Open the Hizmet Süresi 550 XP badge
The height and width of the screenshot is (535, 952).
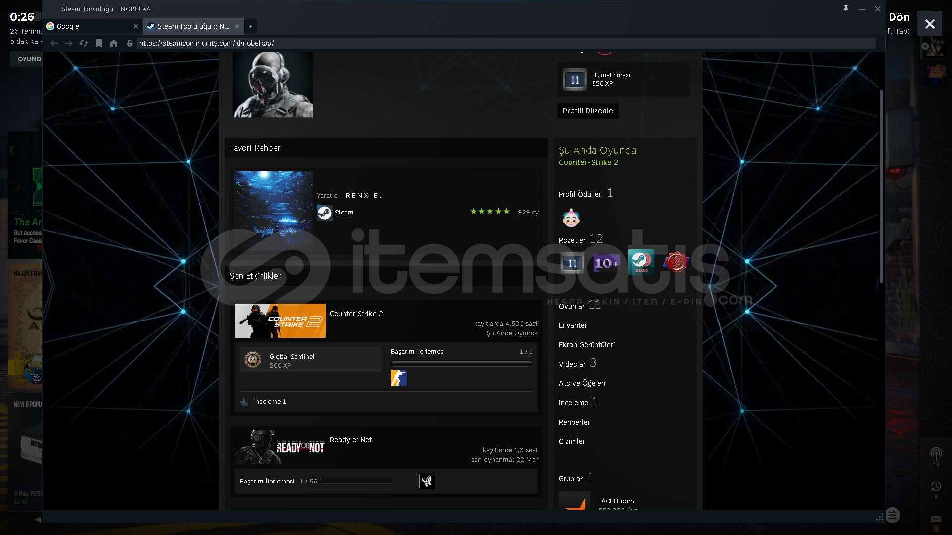[623, 79]
